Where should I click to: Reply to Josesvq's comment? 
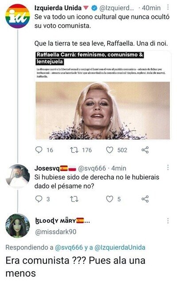pyautogui.click(x=38, y=199)
